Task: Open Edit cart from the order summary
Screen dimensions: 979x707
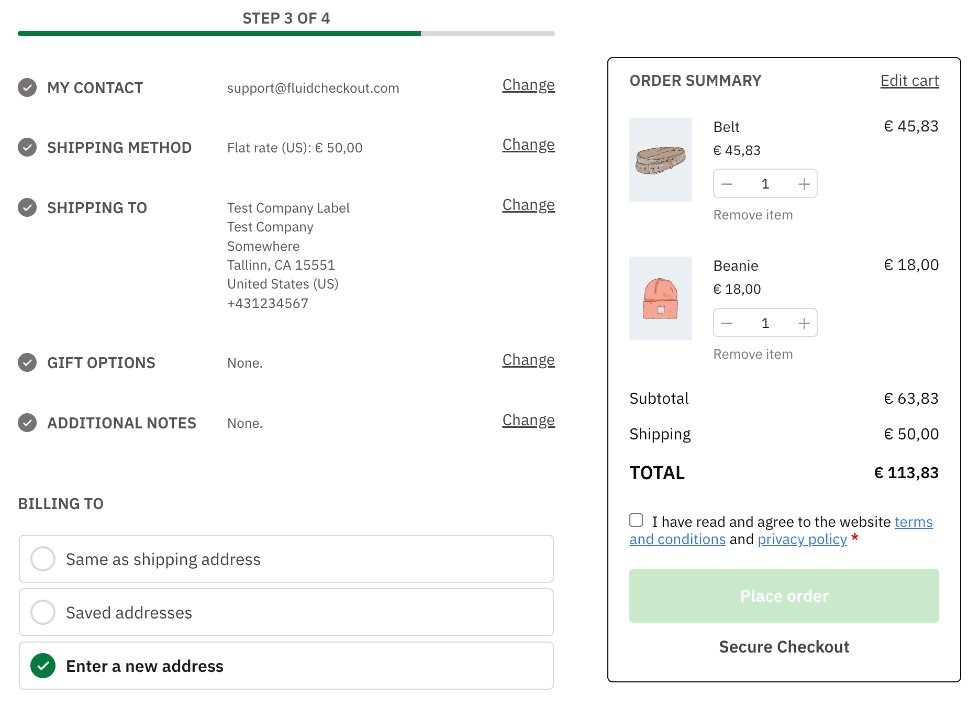Action: 909,81
